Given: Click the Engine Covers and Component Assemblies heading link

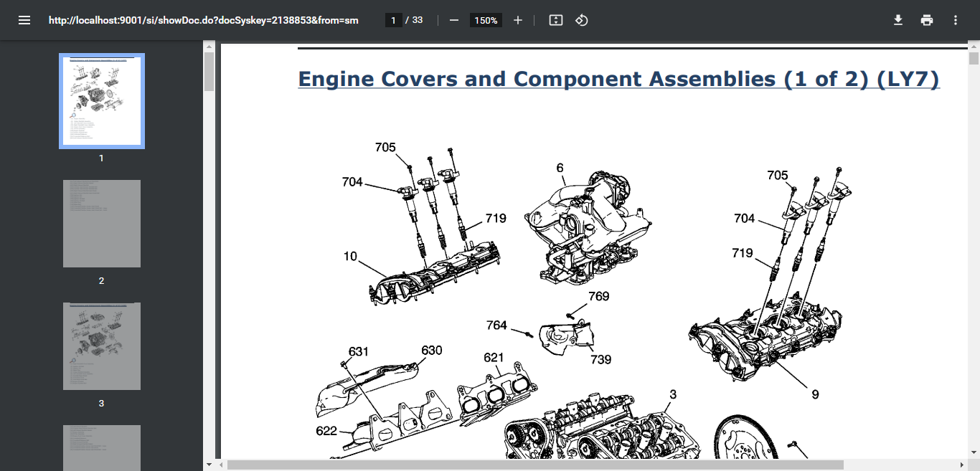Looking at the screenshot, I should pyautogui.click(x=618, y=79).
